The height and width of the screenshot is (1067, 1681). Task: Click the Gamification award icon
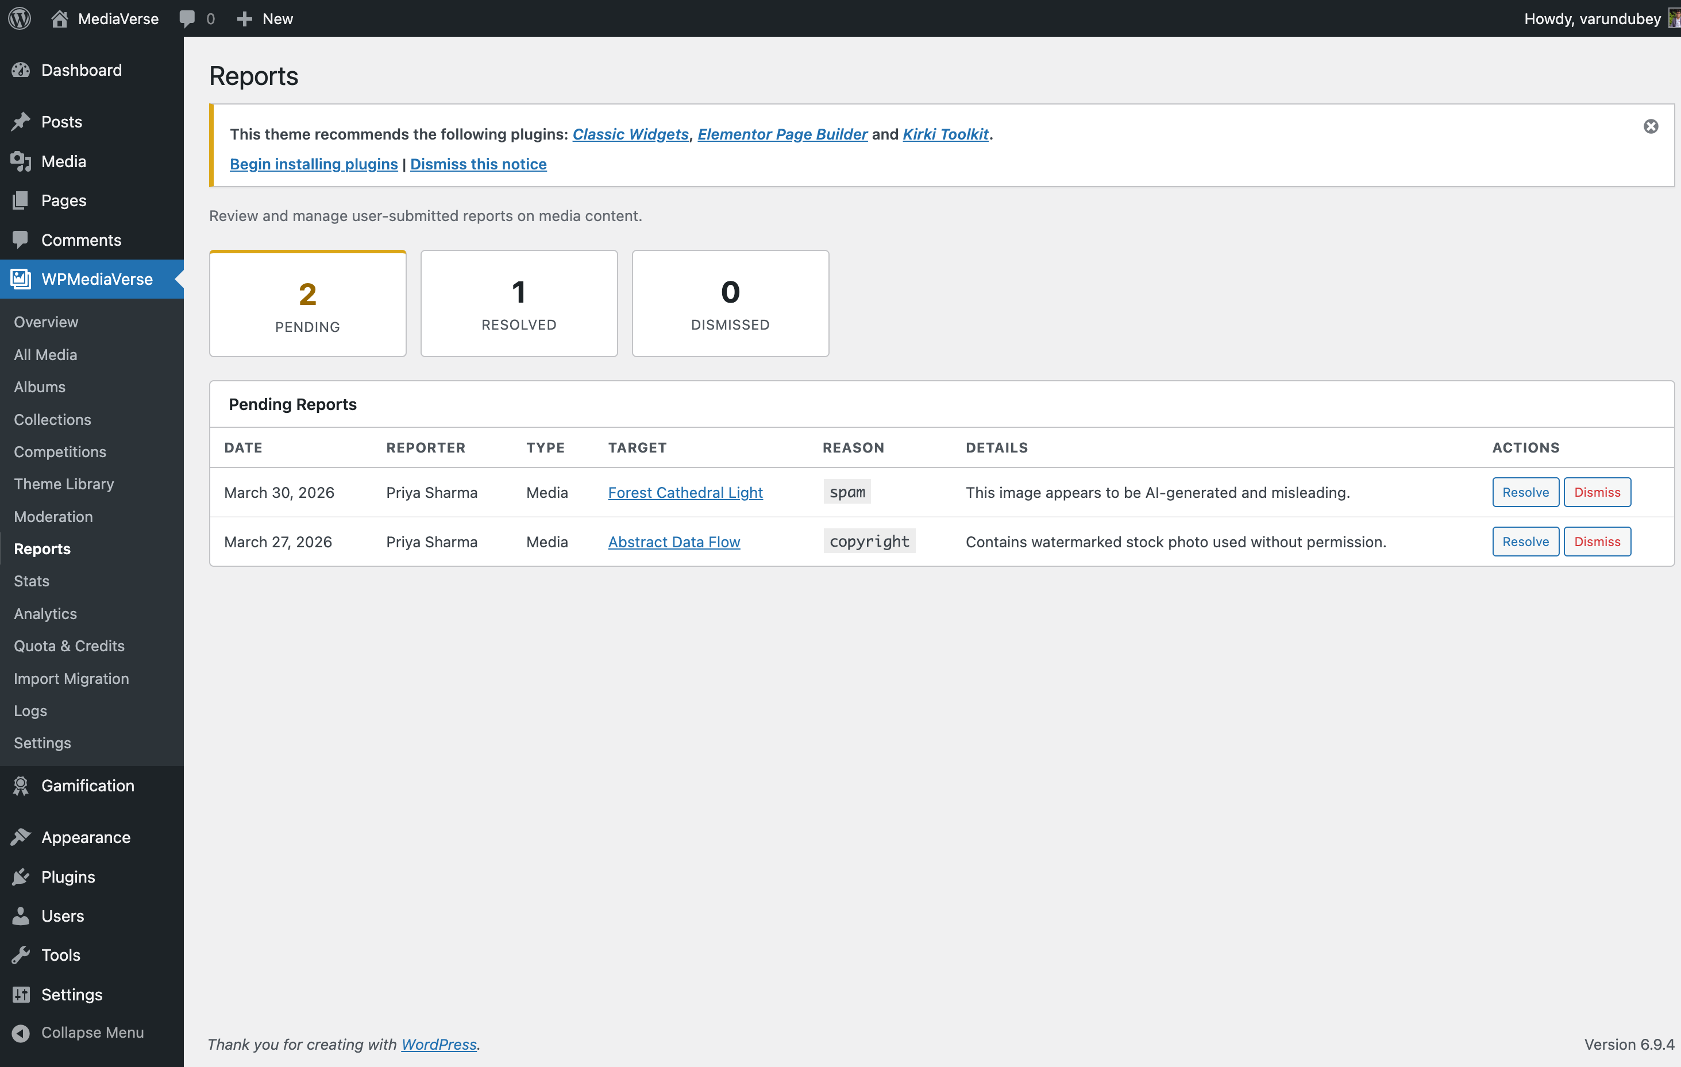click(20, 785)
